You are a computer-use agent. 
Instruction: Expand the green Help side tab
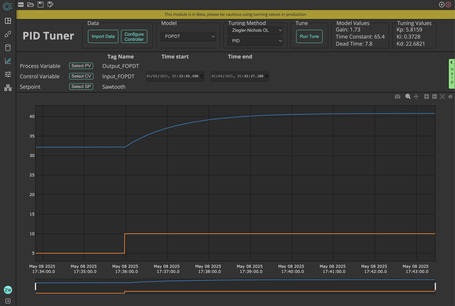tap(452, 74)
